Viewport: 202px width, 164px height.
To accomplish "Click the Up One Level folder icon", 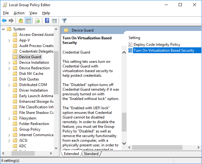I will tap(21, 21).
